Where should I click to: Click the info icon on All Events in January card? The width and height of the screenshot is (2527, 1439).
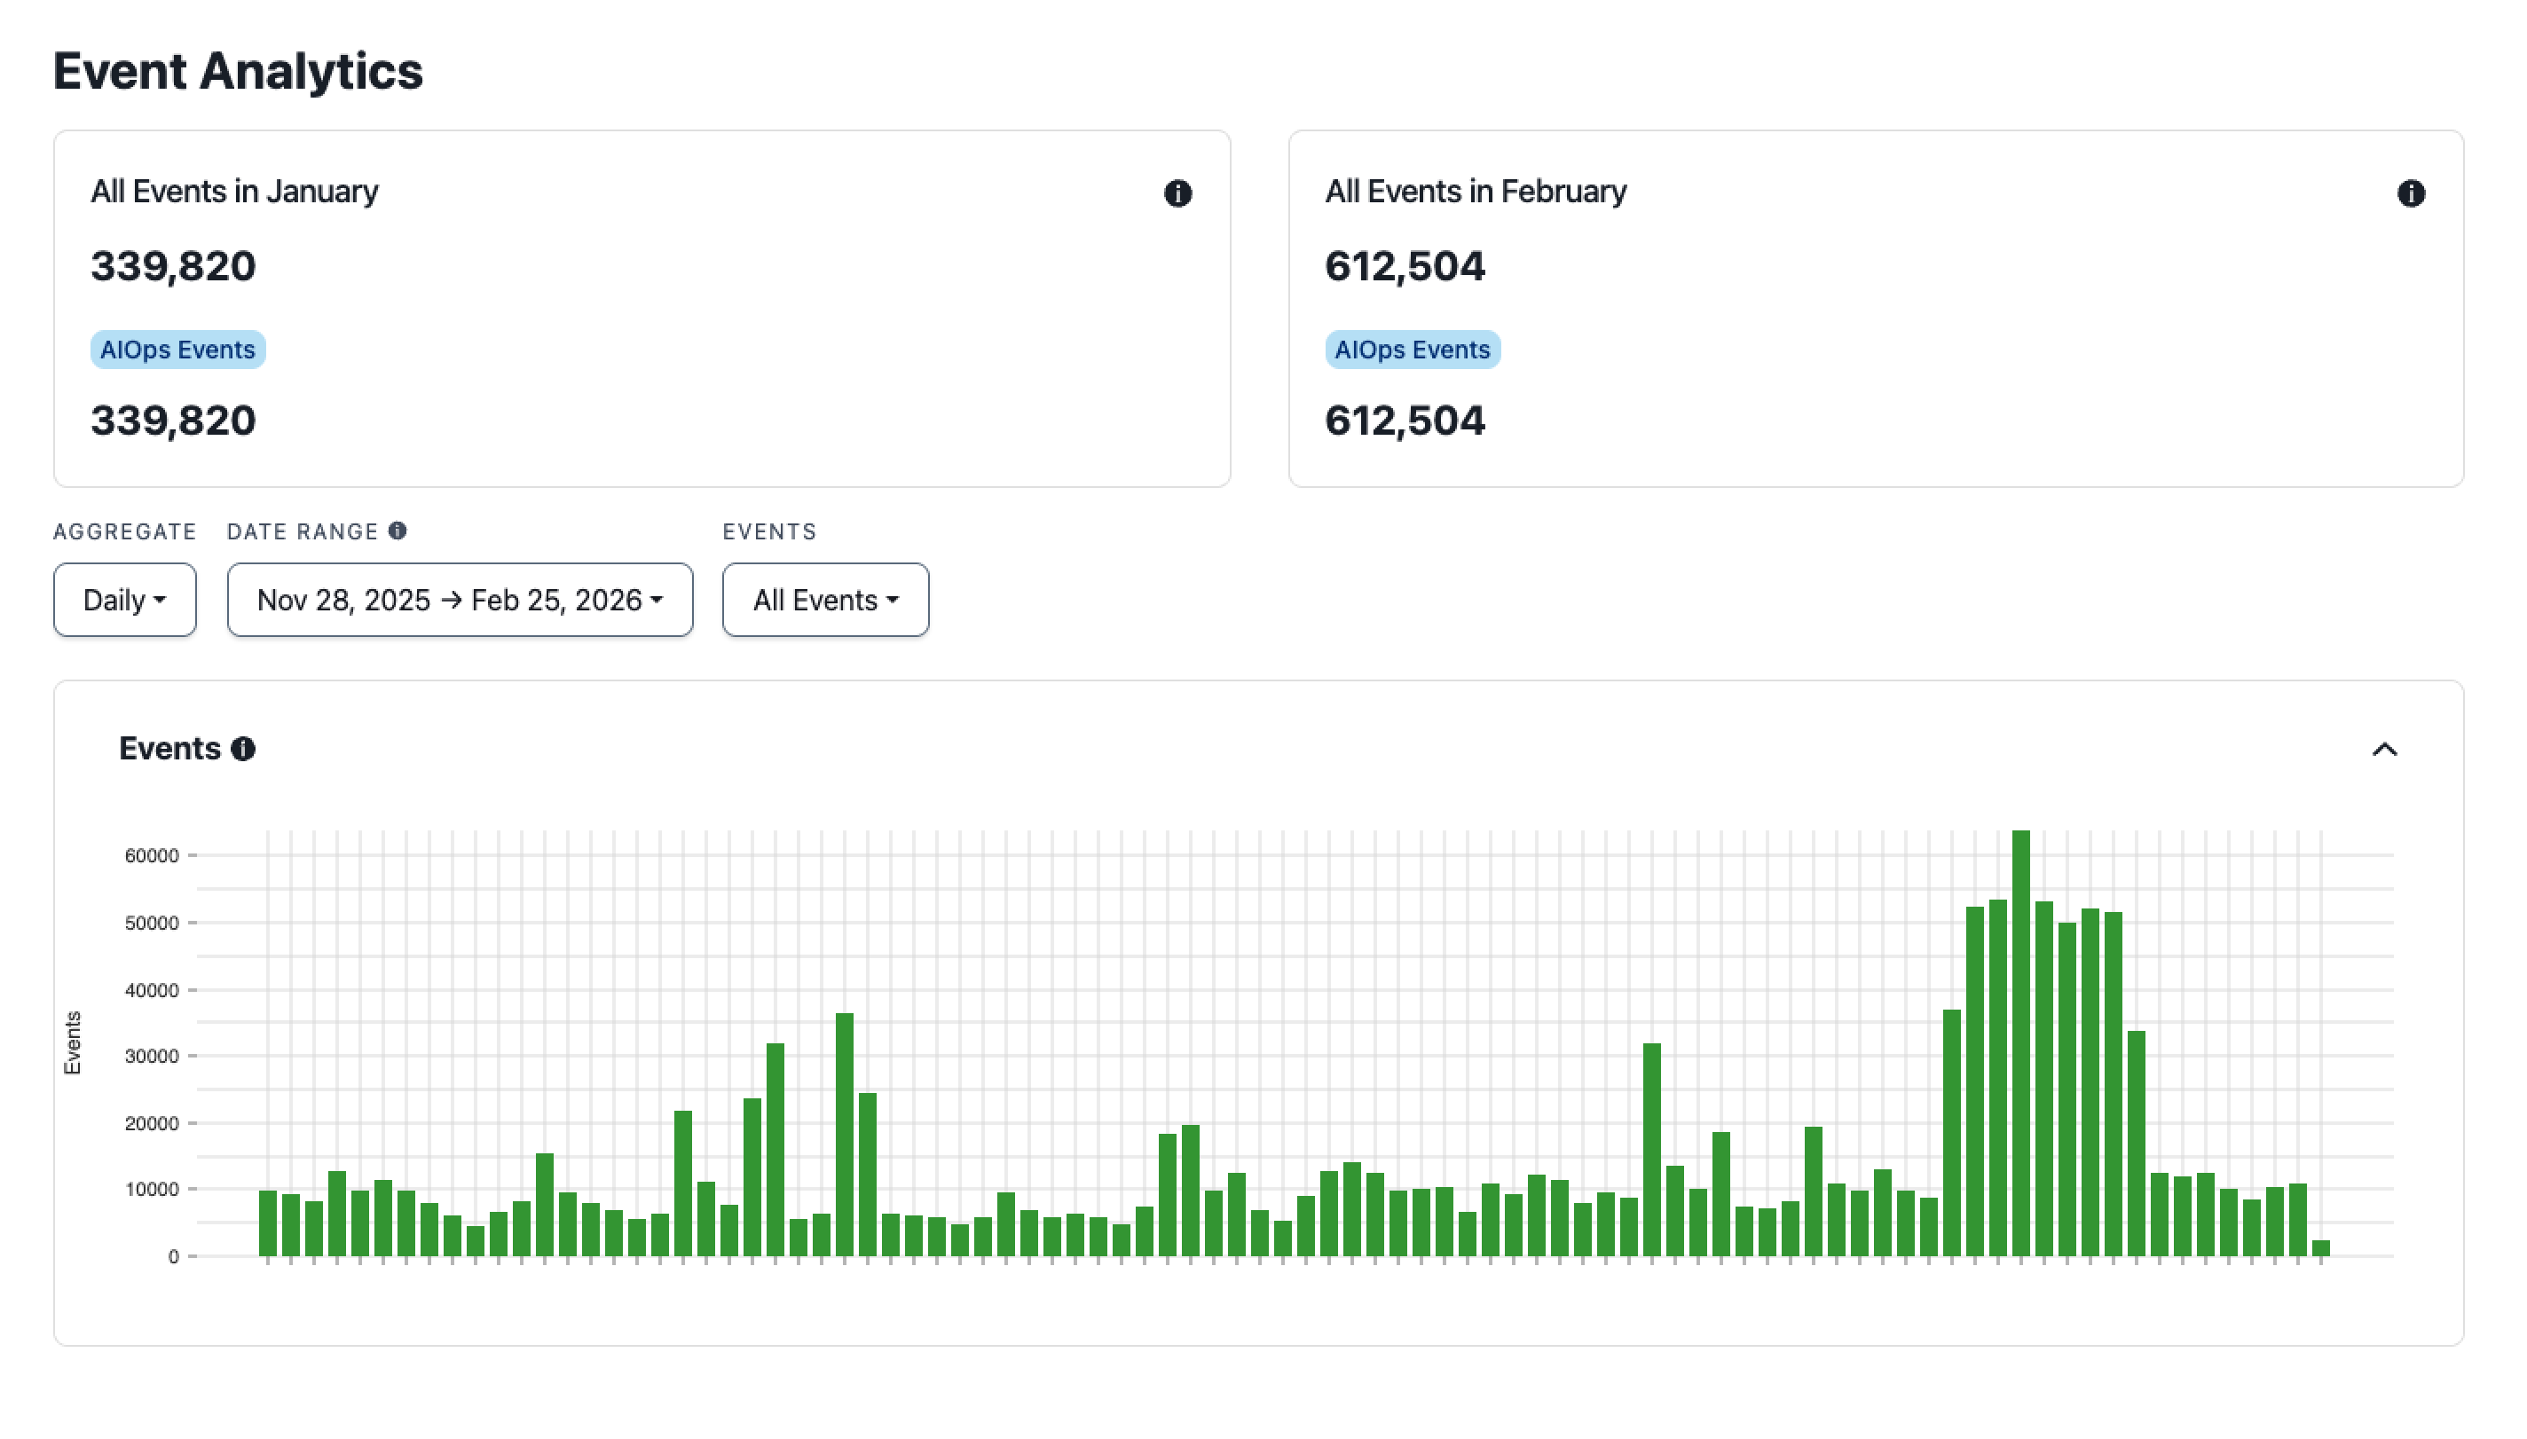tap(1178, 193)
